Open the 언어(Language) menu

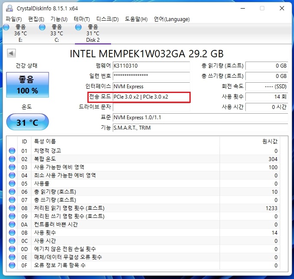pyautogui.click(x=172, y=19)
